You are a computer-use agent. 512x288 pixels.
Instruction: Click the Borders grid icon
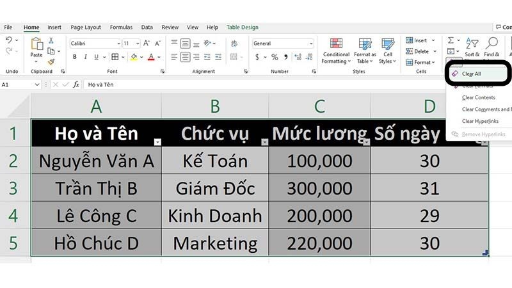[115, 57]
